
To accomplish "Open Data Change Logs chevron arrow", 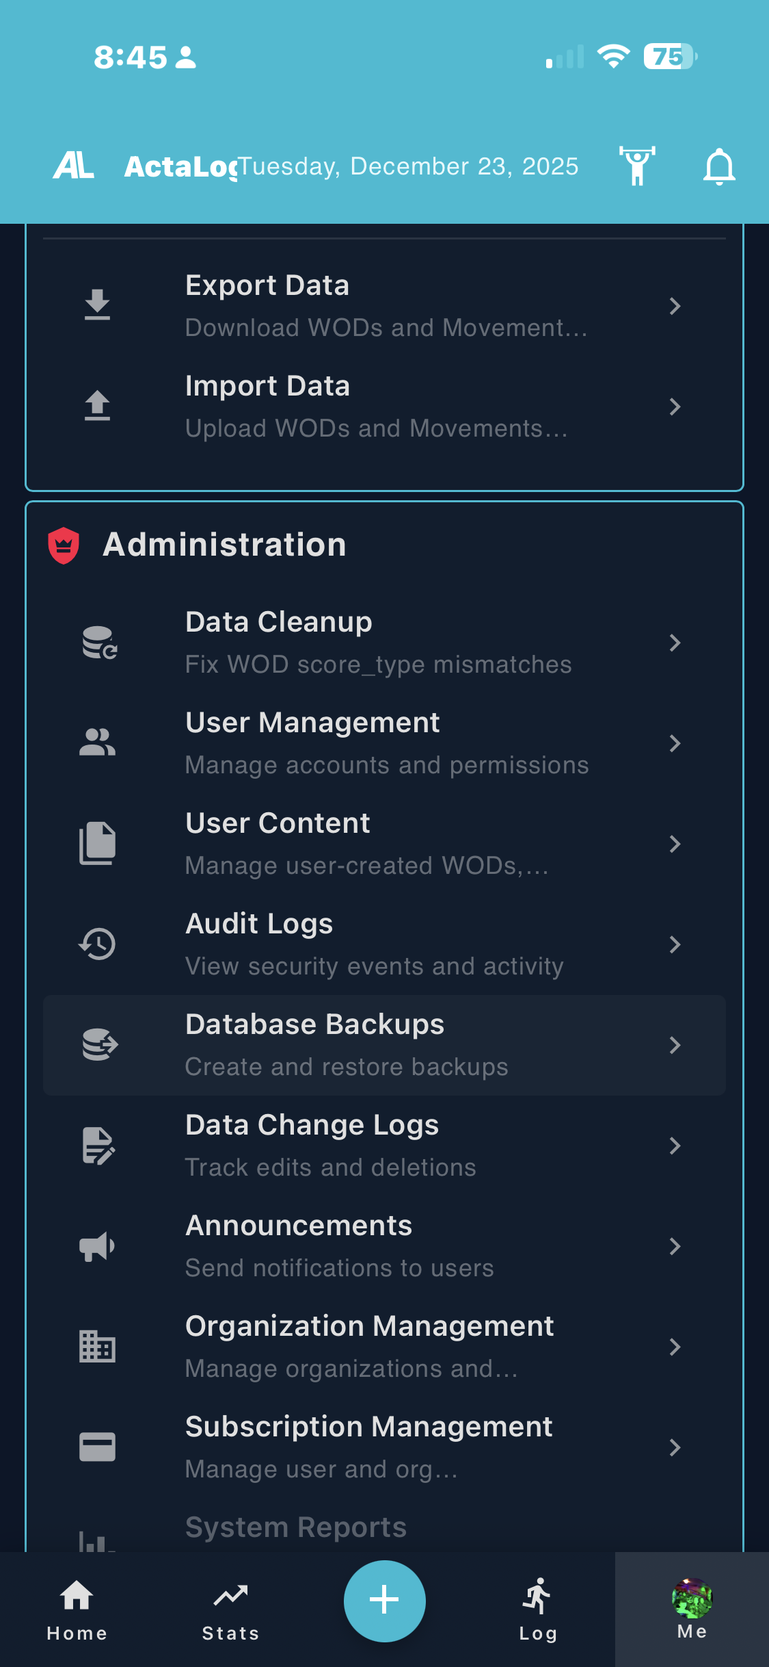I will [x=675, y=1146].
